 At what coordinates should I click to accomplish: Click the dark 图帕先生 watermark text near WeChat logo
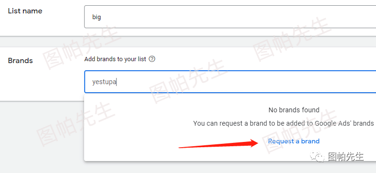pos(345,157)
